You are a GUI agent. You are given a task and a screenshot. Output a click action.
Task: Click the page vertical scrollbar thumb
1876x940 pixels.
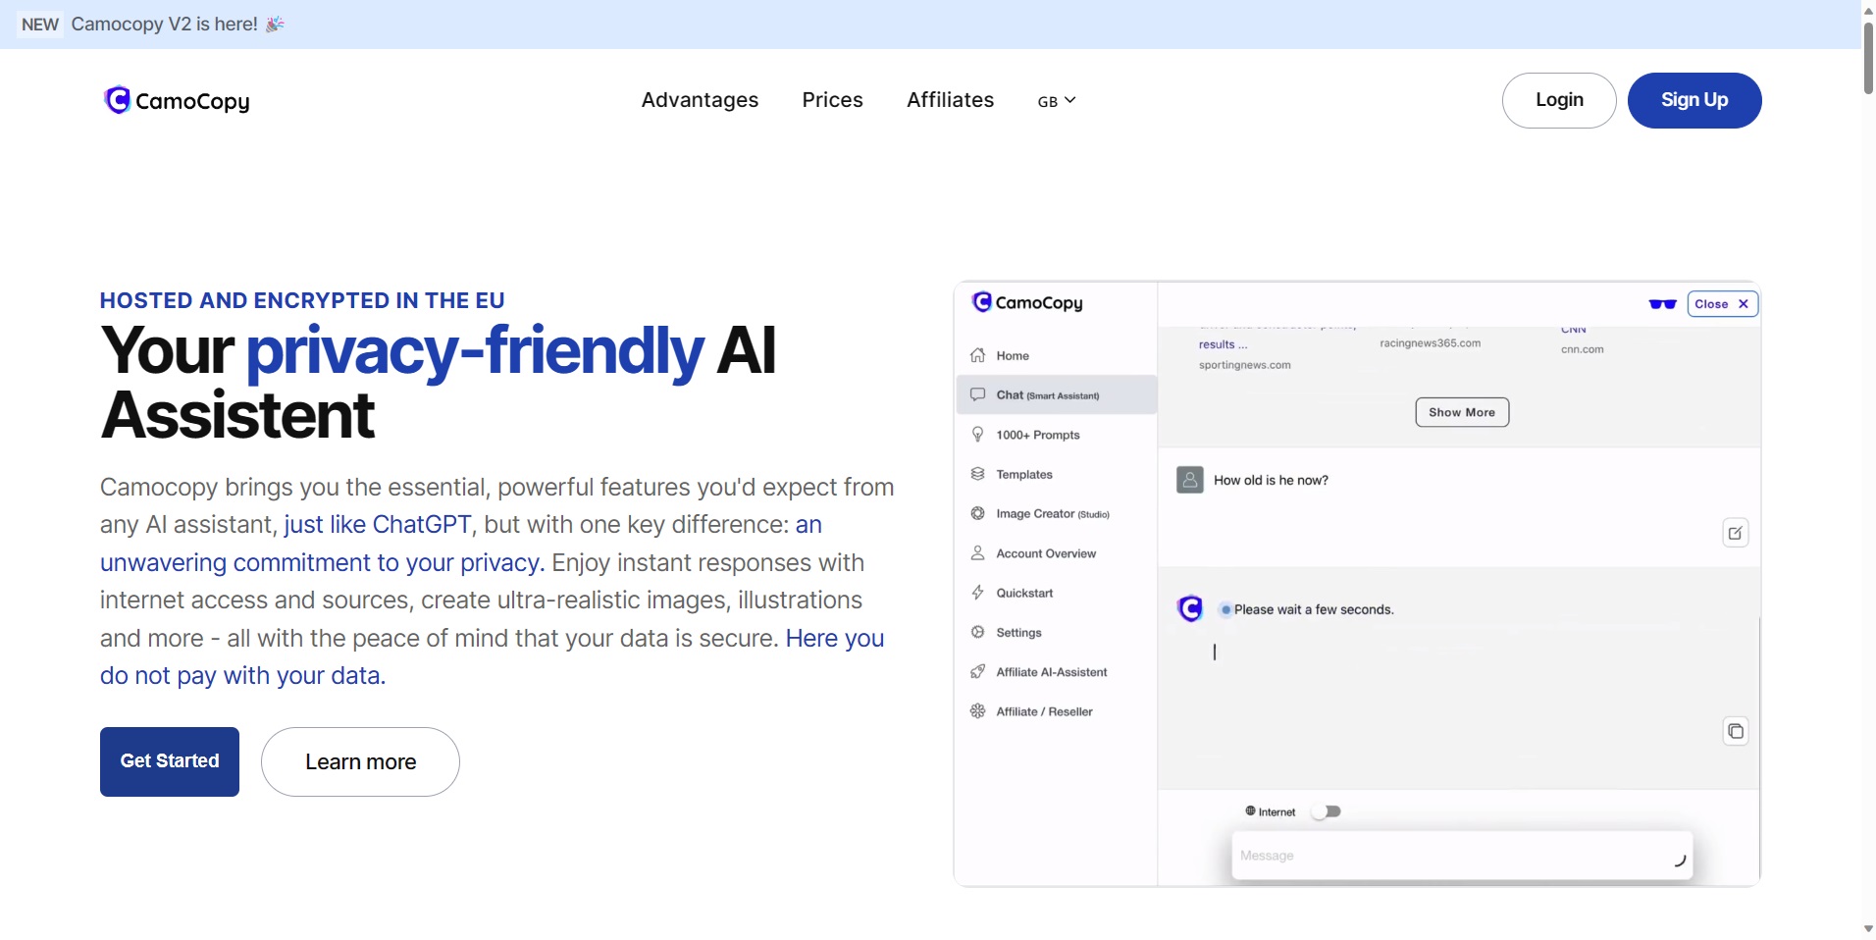pyautogui.click(x=1868, y=58)
